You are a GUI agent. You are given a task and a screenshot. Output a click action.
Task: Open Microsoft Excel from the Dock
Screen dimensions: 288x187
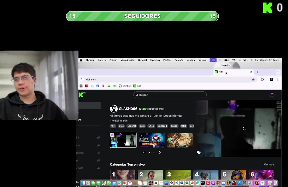click(187, 183)
